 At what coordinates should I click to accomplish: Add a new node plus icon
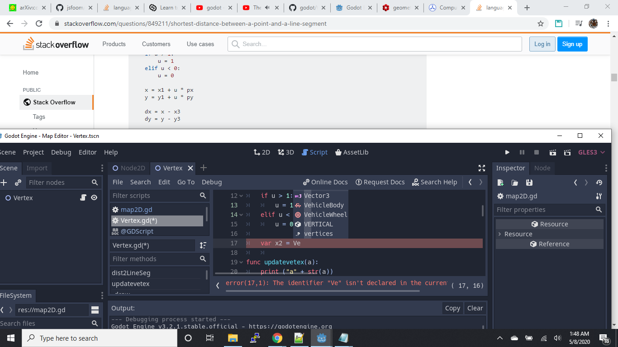(4, 183)
